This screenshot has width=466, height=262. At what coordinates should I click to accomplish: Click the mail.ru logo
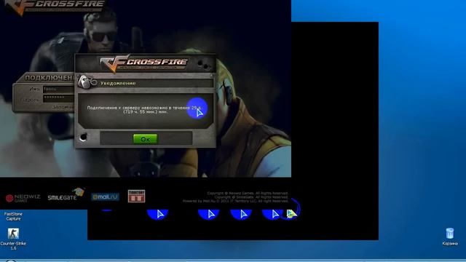pos(105,196)
